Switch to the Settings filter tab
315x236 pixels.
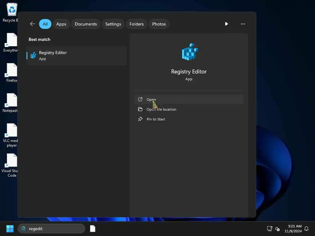click(113, 24)
